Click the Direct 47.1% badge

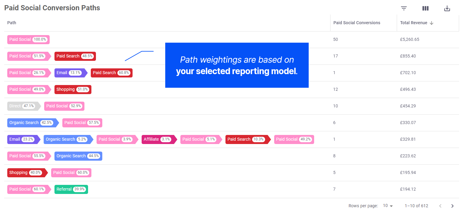pyautogui.click(x=23, y=106)
